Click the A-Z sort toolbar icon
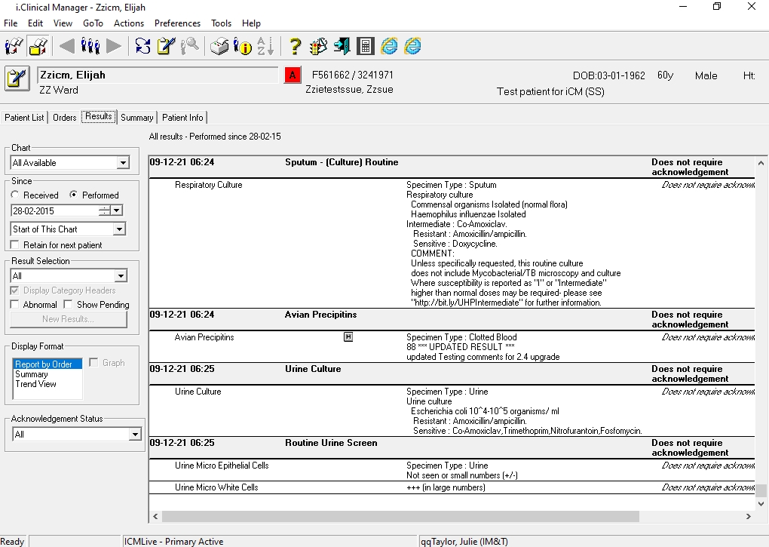This screenshot has width=769, height=547. coord(265,46)
